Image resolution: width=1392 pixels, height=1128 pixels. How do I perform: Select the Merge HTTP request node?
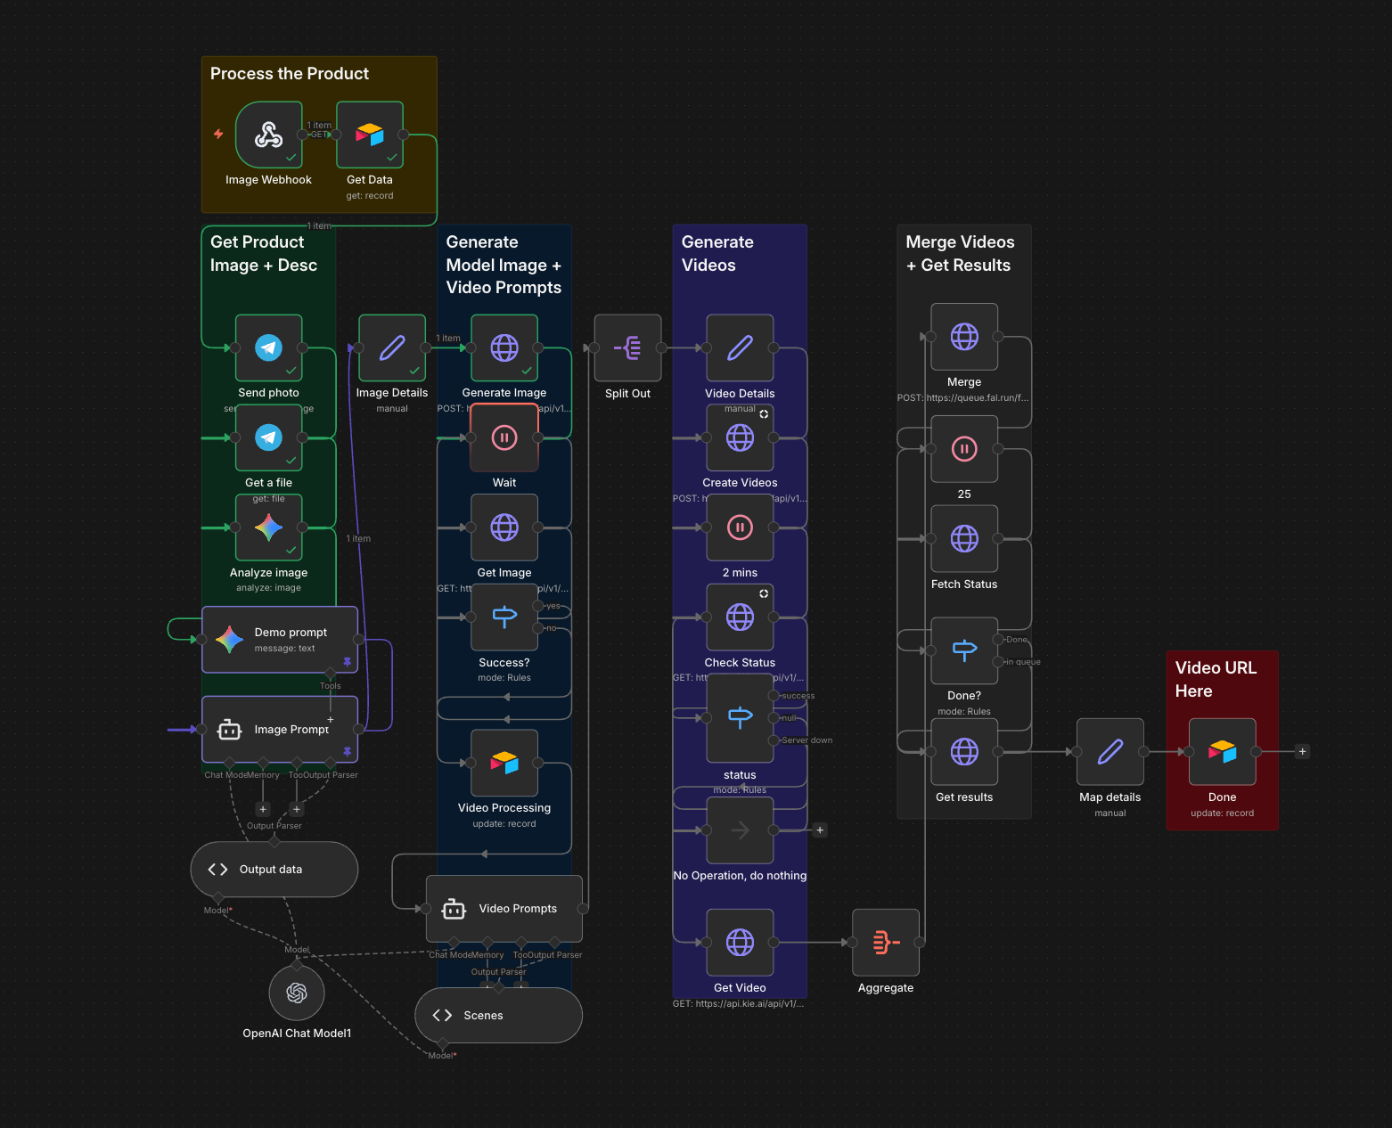pyautogui.click(x=964, y=337)
